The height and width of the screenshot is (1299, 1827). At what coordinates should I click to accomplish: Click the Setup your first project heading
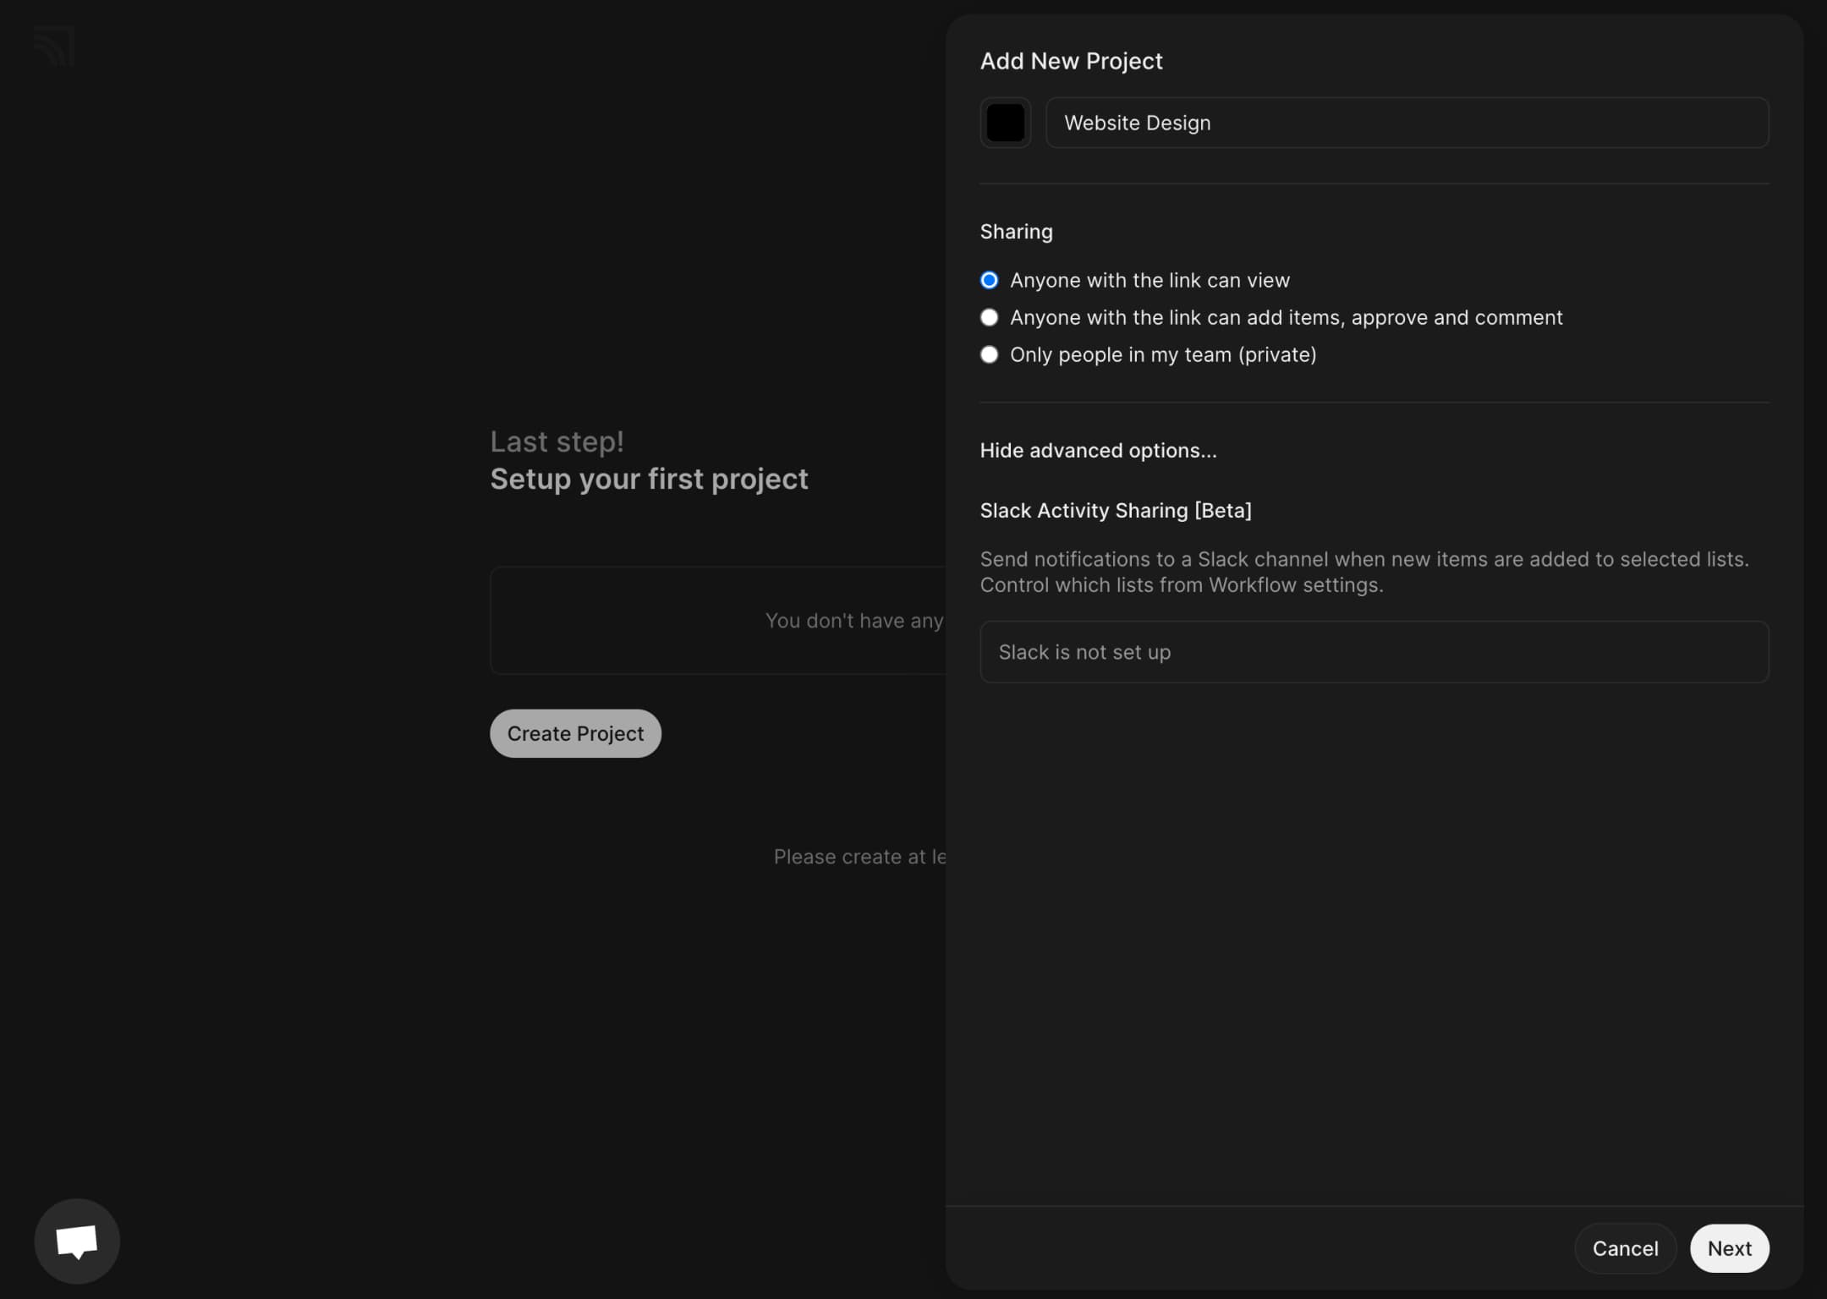coord(649,479)
